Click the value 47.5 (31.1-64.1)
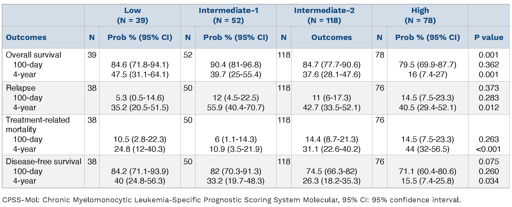Screen dimensions: 512x207 pos(140,74)
